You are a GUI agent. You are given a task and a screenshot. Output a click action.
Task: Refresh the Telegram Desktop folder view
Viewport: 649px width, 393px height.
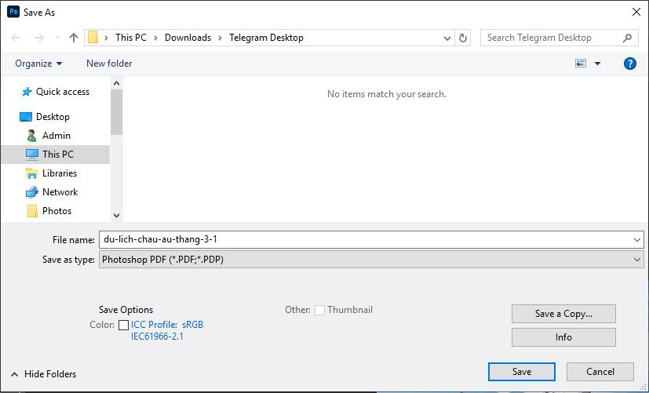click(x=463, y=38)
